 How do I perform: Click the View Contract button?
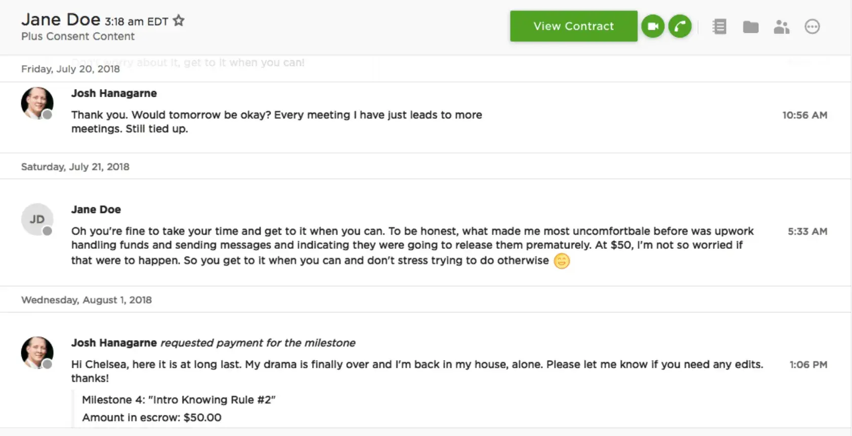pos(573,26)
